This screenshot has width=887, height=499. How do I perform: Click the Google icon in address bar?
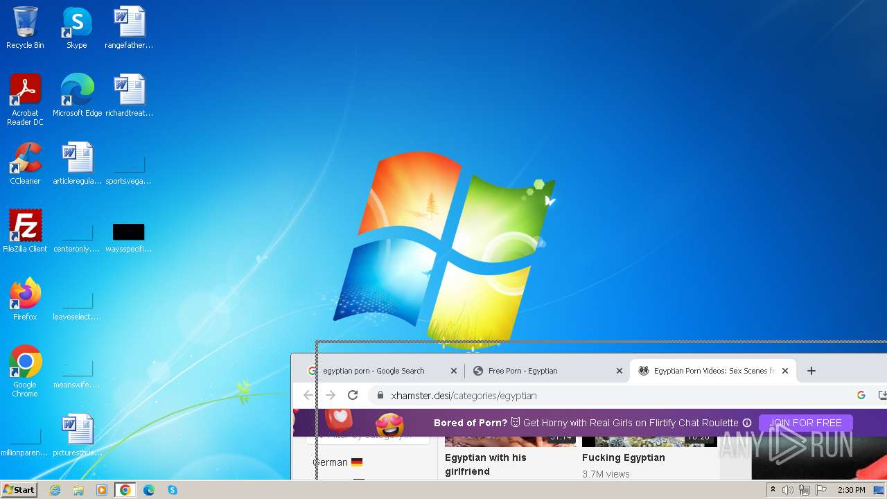tap(861, 395)
